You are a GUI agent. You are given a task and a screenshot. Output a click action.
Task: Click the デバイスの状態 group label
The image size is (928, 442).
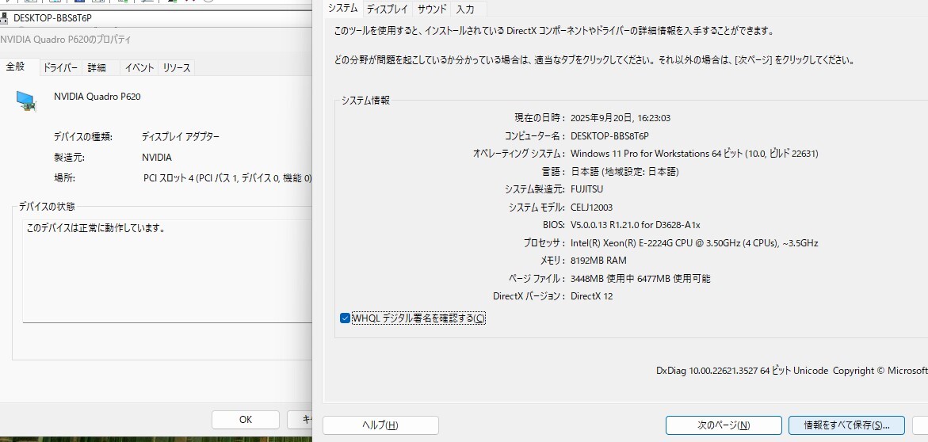pos(47,207)
